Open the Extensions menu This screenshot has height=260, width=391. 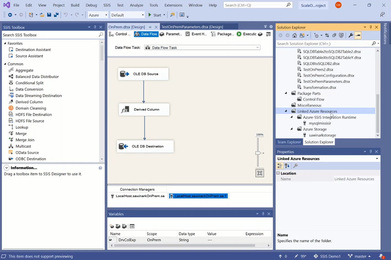coord(173,5)
